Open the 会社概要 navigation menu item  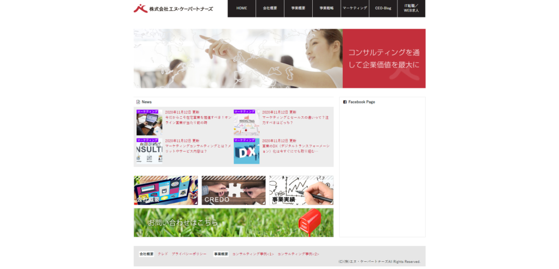[270, 9]
